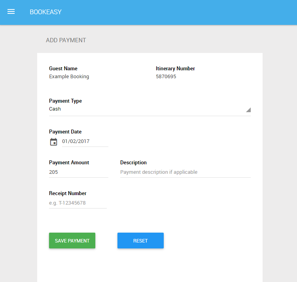Click the Receipt Number input field
Screen dimensions: 297x282
coord(78,203)
